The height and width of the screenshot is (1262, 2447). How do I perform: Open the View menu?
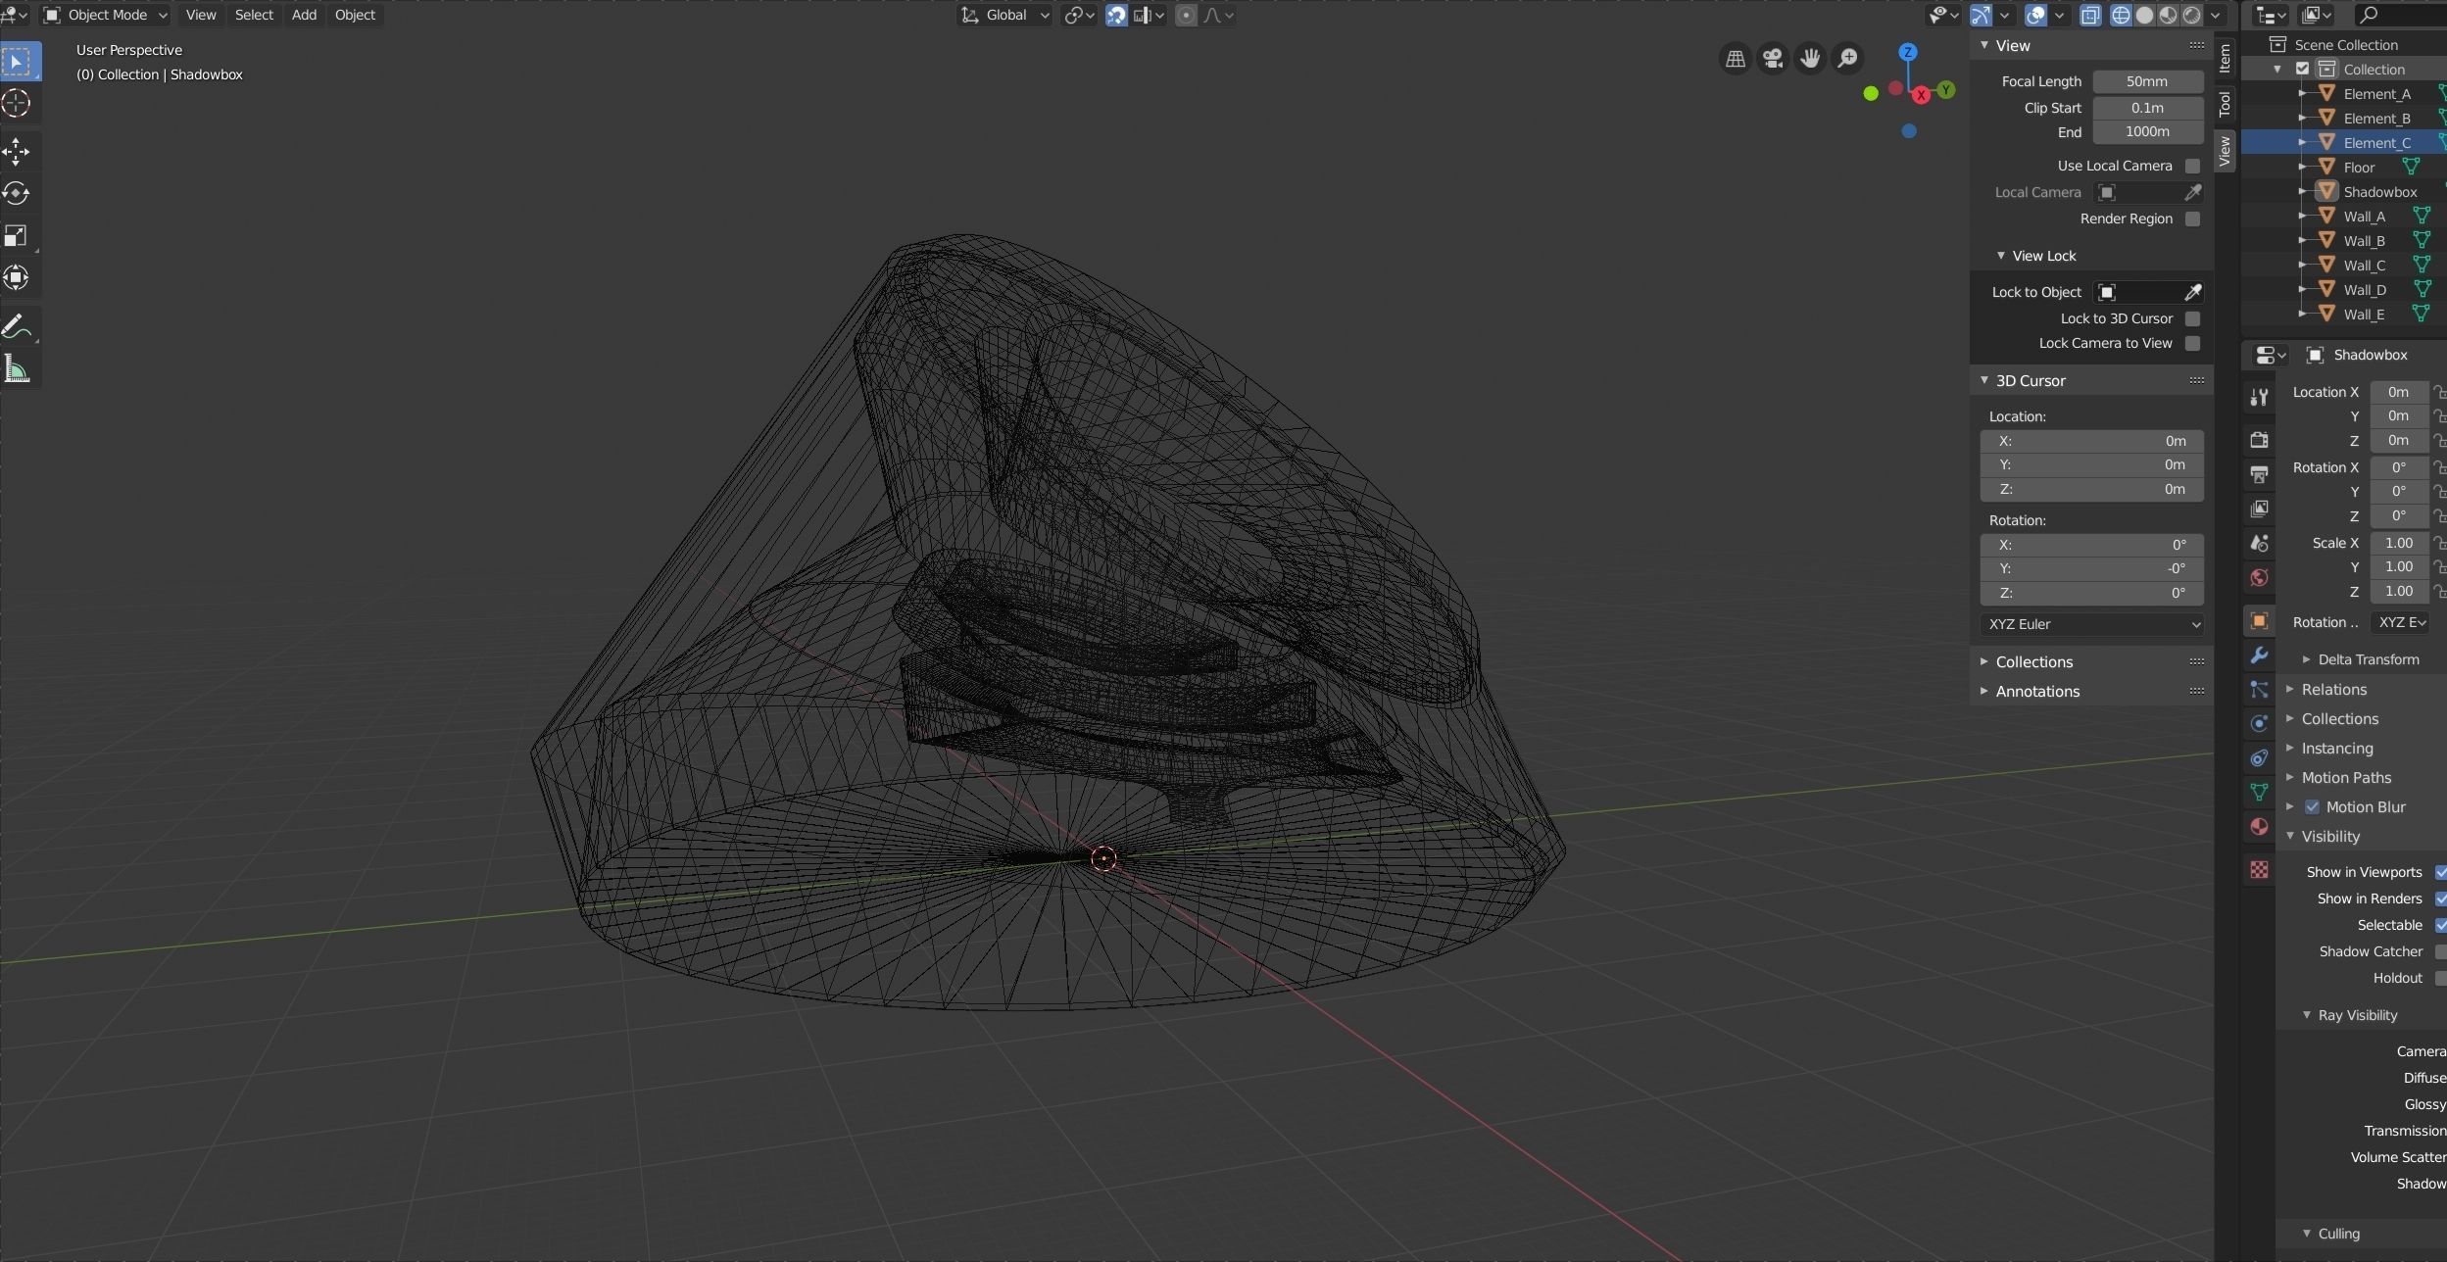coord(201,15)
